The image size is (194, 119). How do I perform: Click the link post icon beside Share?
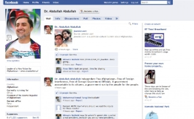(x=56, y=49)
